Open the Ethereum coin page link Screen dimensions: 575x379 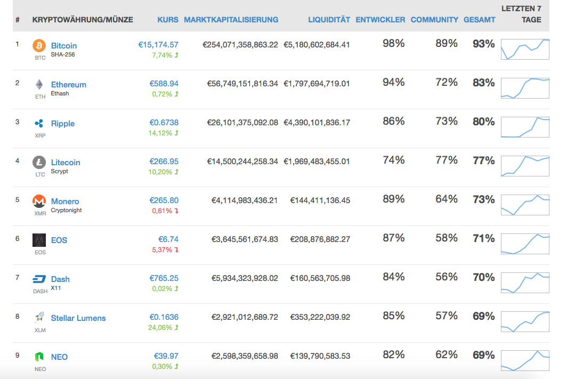click(69, 85)
